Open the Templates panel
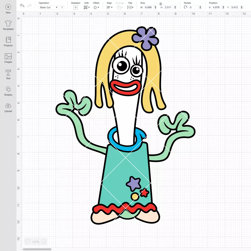The image size is (251, 251). click(x=8, y=25)
